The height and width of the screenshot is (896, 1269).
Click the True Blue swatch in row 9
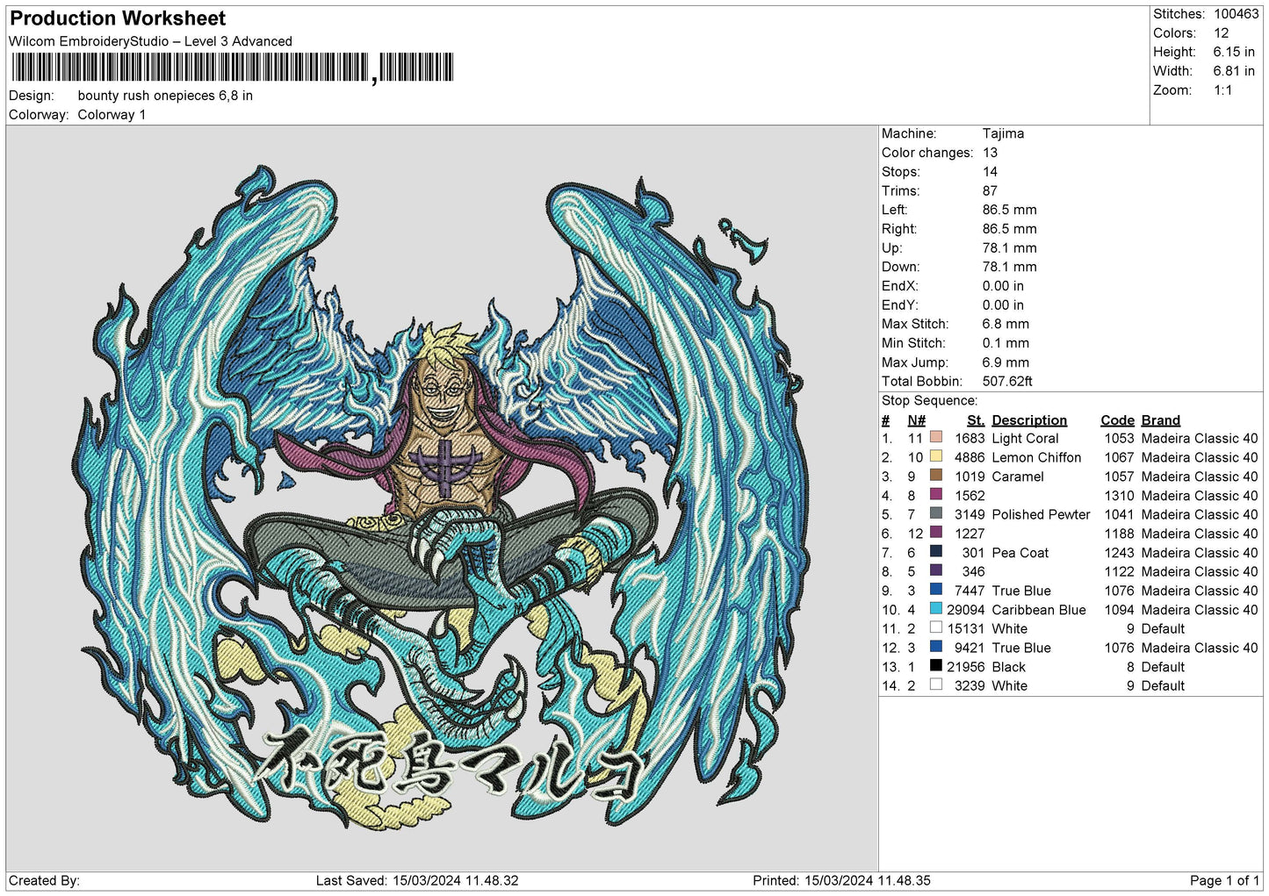click(936, 591)
